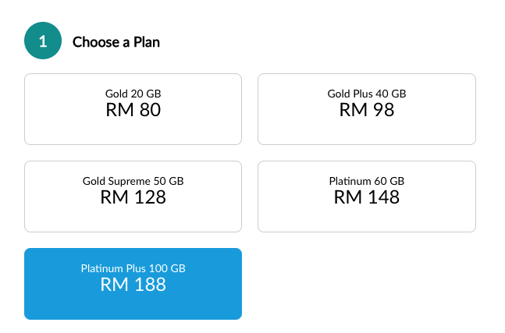This screenshot has height=333, width=505.
Task: Click the RM 188 price text
Action: pyautogui.click(x=133, y=285)
